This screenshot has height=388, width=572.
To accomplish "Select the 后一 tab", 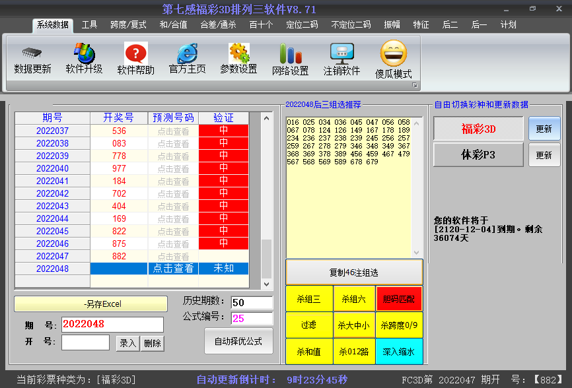I will pyautogui.click(x=479, y=25).
